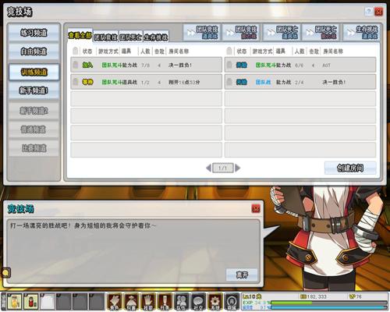Select the greyed 普通频道 channel
The height and width of the screenshot is (312, 390).
tap(34, 129)
